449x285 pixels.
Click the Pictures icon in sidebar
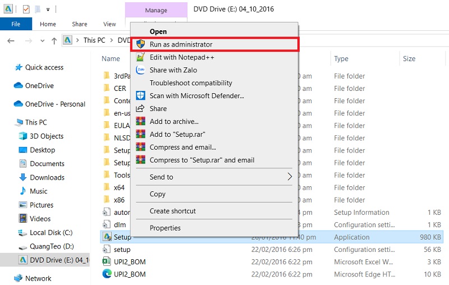point(22,205)
